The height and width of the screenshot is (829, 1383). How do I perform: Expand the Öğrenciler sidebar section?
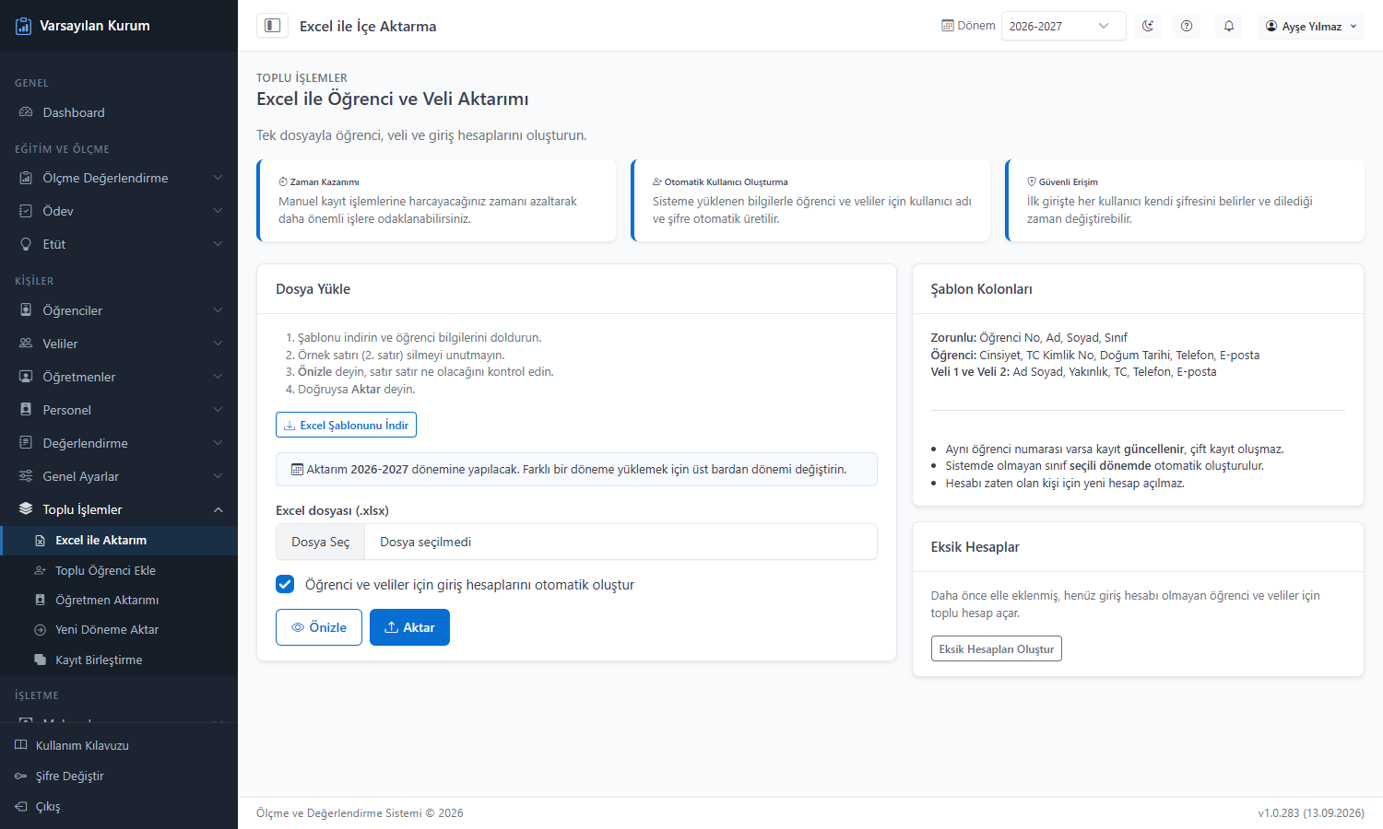coord(119,310)
